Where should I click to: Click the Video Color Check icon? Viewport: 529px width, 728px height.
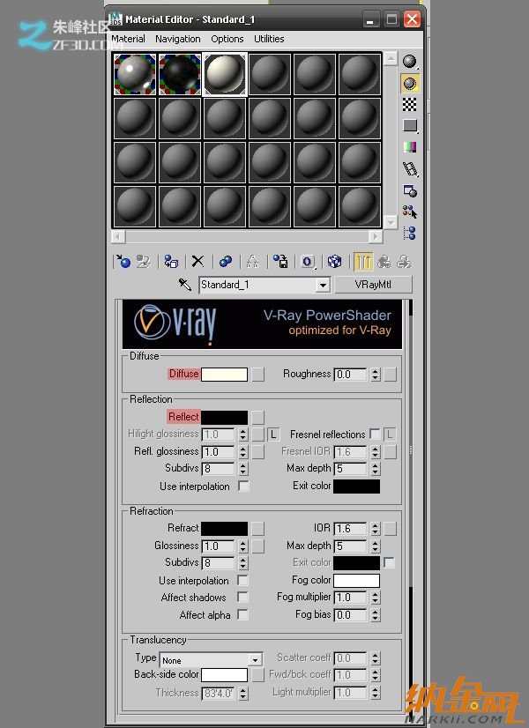410,147
